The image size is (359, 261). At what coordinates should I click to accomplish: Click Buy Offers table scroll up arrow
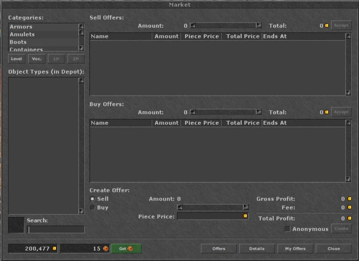[x=348, y=122]
